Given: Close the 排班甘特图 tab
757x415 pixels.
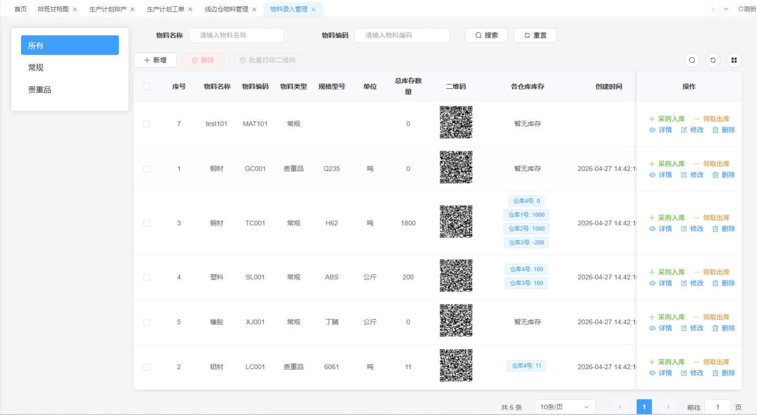Looking at the screenshot, I should coord(74,10).
